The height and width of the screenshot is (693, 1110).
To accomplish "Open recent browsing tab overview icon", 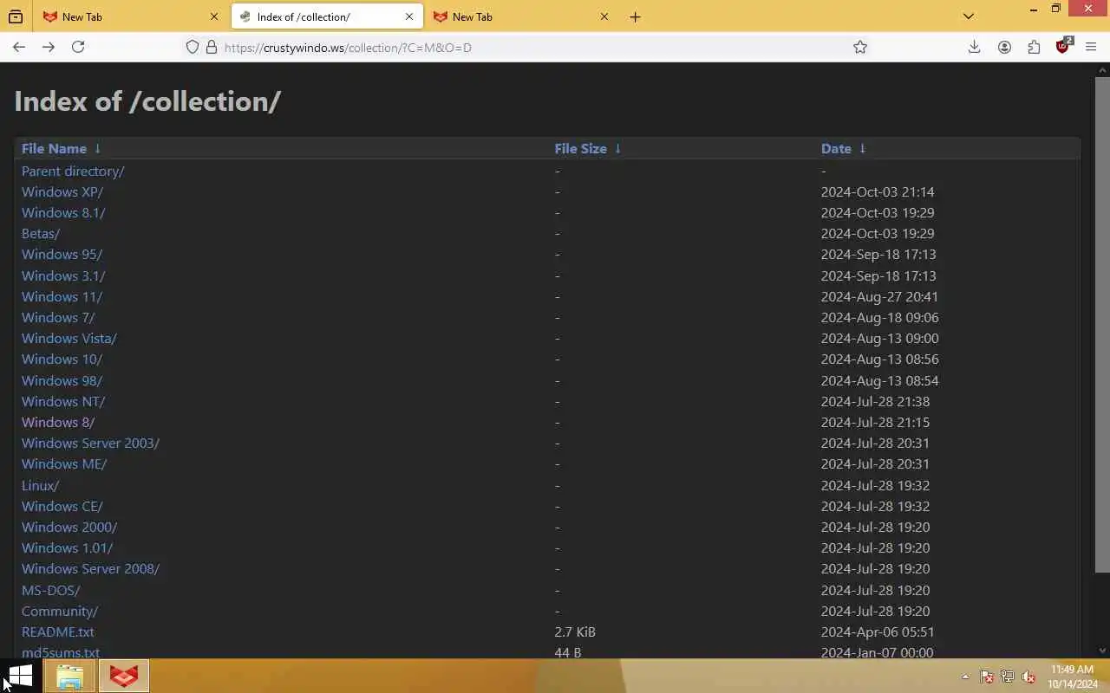I will [x=16, y=16].
